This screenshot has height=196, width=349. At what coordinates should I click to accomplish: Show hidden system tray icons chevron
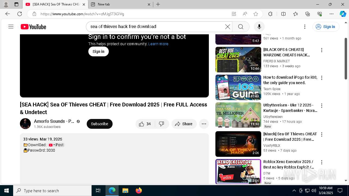[294, 191]
